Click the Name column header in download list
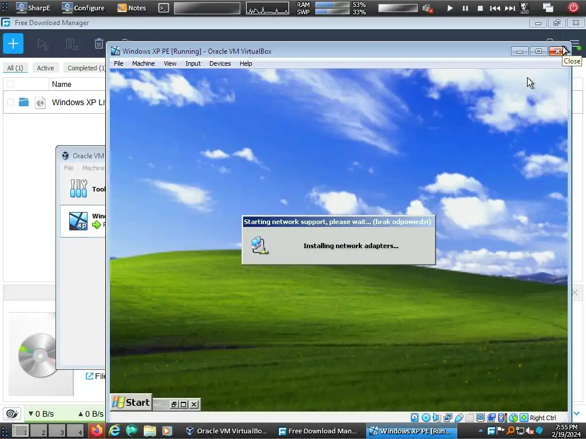The width and height of the screenshot is (586, 439). (62, 85)
